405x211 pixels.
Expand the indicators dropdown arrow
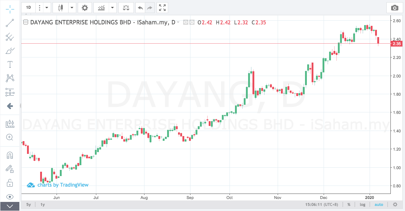tap(113, 8)
